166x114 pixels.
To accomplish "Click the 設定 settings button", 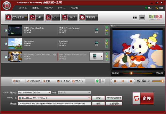I will tap(98, 98).
